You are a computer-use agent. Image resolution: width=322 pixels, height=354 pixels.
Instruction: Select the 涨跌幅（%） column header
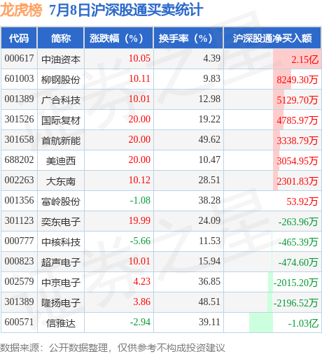point(118,38)
